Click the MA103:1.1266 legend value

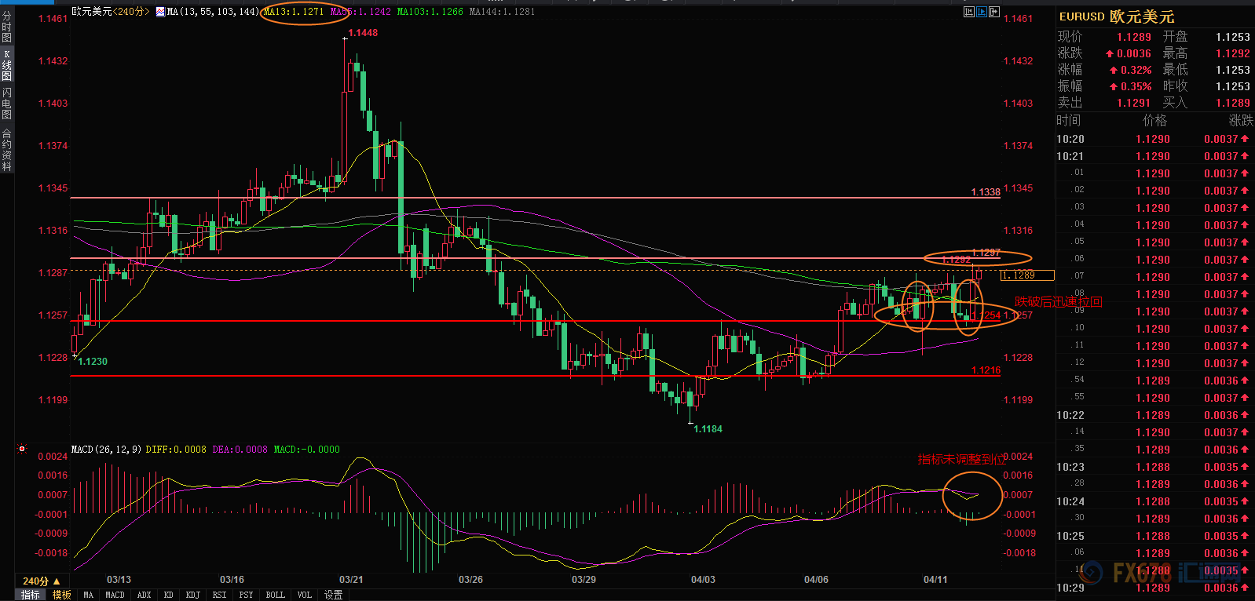[x=430, y=12]
